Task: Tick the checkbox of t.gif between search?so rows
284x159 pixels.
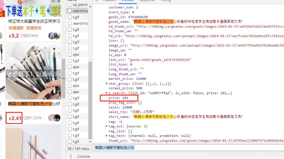Action: click(x=70, y=17)
